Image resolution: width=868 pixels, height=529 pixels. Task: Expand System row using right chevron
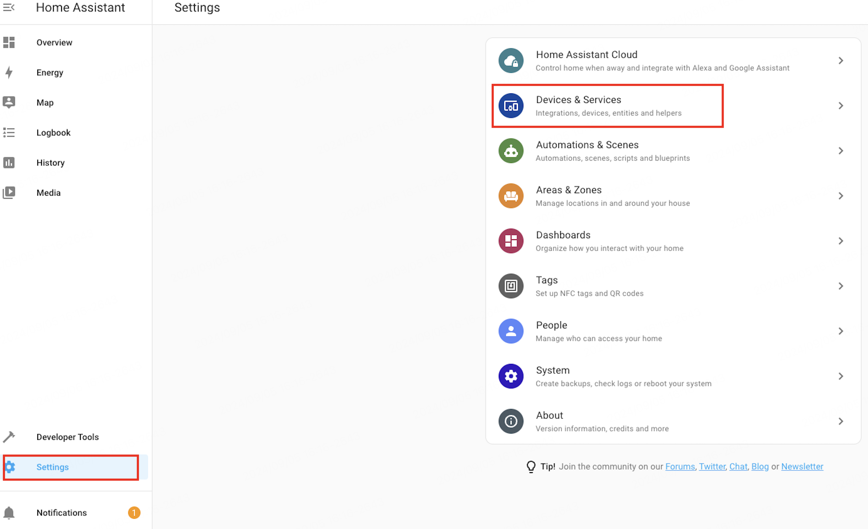click(841, 376)
